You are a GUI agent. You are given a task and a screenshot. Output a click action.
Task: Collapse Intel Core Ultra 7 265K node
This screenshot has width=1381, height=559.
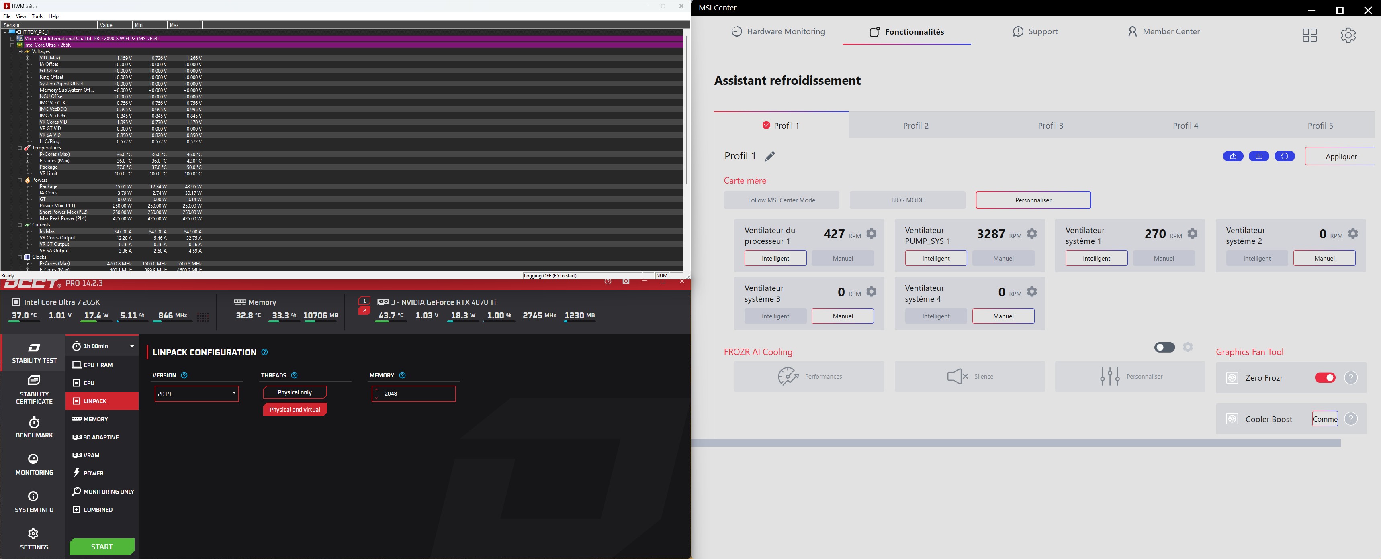(x=12, y=45)
